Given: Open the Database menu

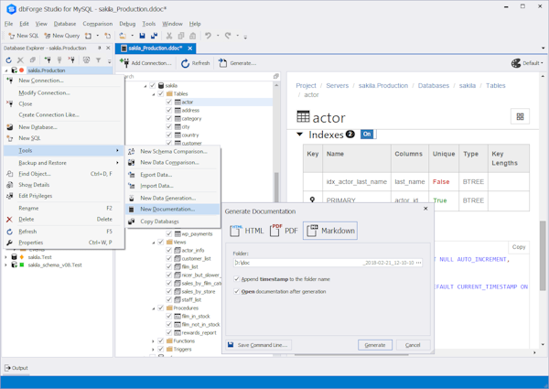Looking at the screenshot, I should pos(65,24).
